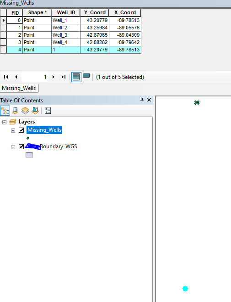
Task: Collapse the Boundary_WGS layer
Action: pos(13,147)
